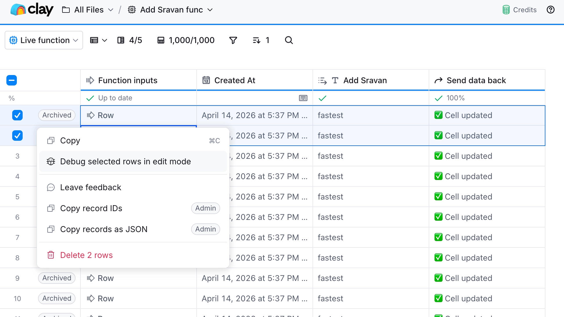Viewport: 564px width, 317px height.
Task: Click the Send data back column header
Action: [476, 80]
